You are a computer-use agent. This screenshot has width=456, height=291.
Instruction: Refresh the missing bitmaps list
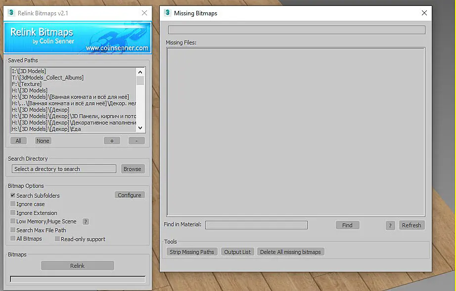point(411,225)
